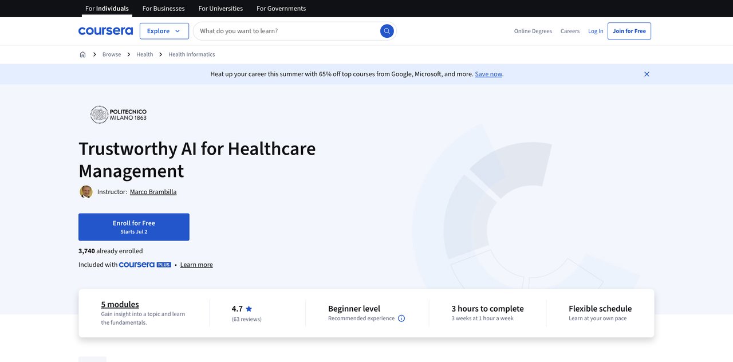Close the summer promotion banner
Viewport: 733px width, 362px height.
point(647,74)
